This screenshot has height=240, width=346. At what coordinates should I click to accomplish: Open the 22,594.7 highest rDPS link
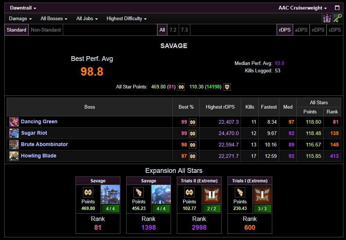tap(229, 145)
